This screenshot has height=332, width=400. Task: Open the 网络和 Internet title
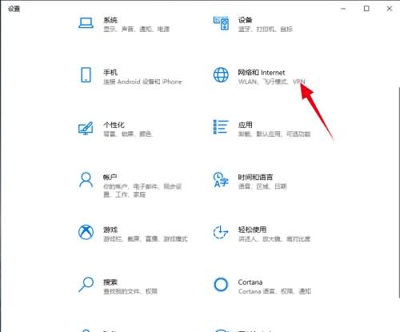click(262, 72)
